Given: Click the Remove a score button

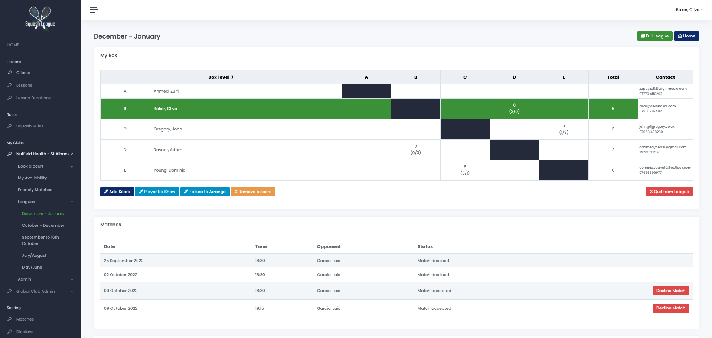Looking at the screenshot, I should 253,192.
